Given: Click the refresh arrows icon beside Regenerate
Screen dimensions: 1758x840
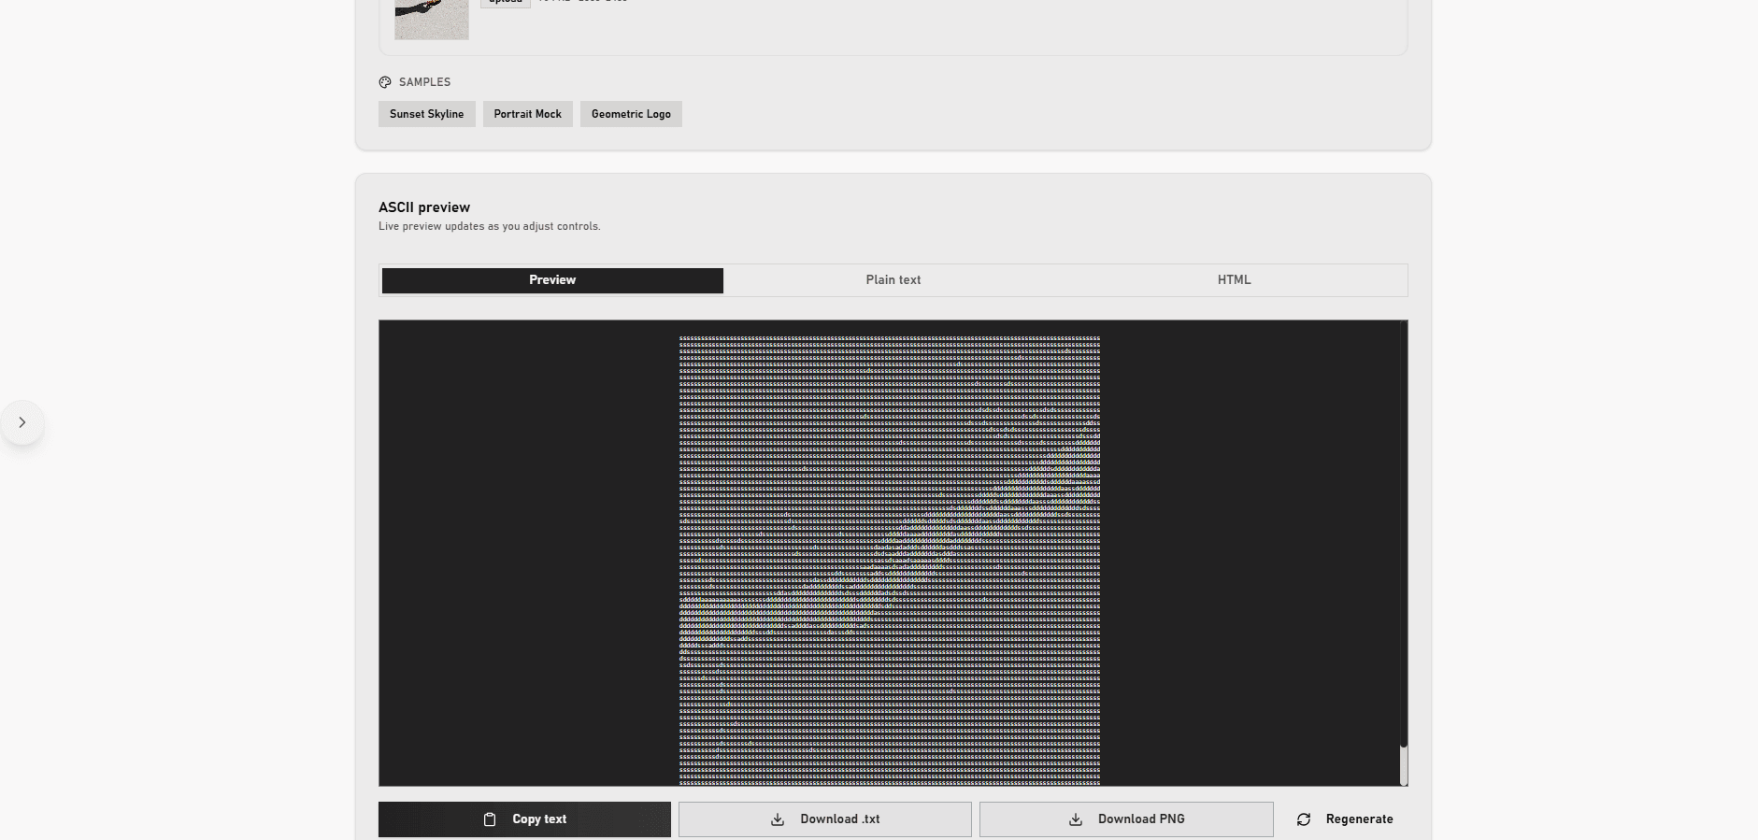Looking at the screenshot, I should coord(1304,819).
